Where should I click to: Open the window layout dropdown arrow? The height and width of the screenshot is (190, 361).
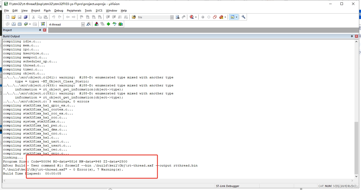[237, 17]
